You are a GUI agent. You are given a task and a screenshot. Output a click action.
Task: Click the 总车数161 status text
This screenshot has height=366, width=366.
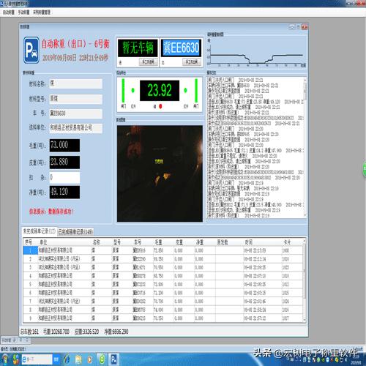[x=29, y=332]
